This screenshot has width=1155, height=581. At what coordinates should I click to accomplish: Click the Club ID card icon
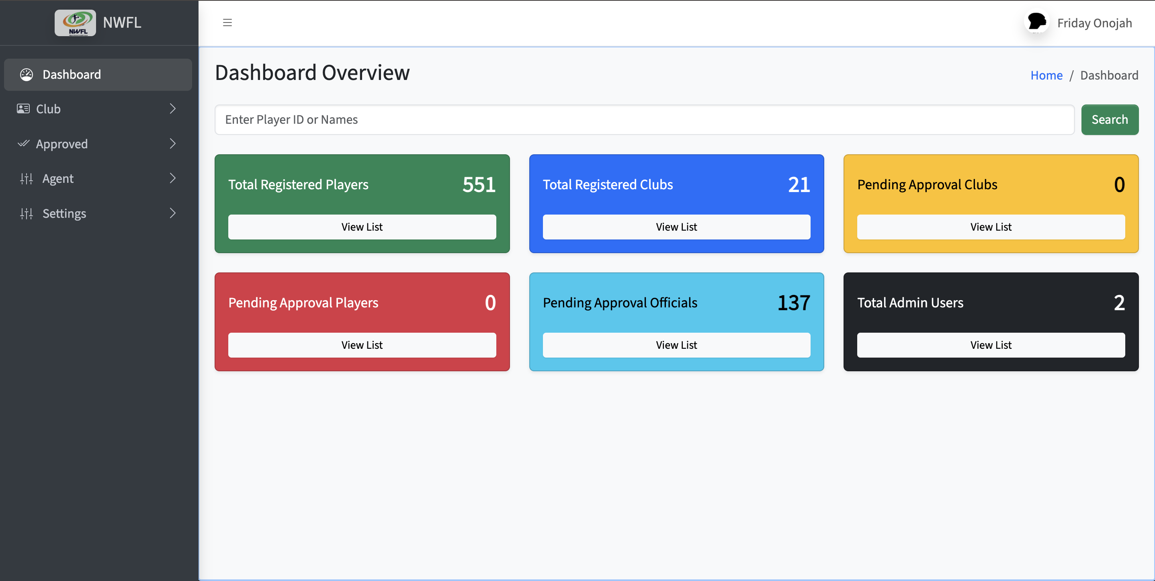23,109
